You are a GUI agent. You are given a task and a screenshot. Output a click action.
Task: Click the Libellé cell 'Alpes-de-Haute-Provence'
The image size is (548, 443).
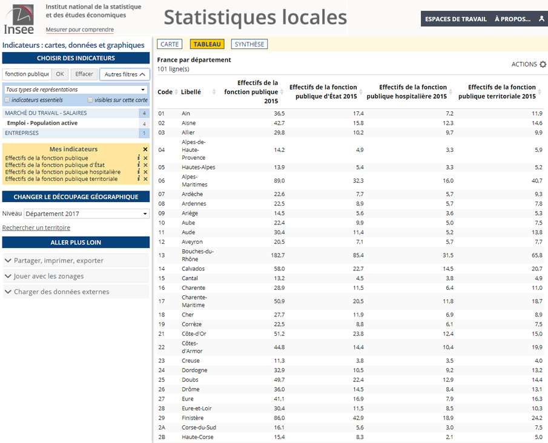tap(194, 150)
